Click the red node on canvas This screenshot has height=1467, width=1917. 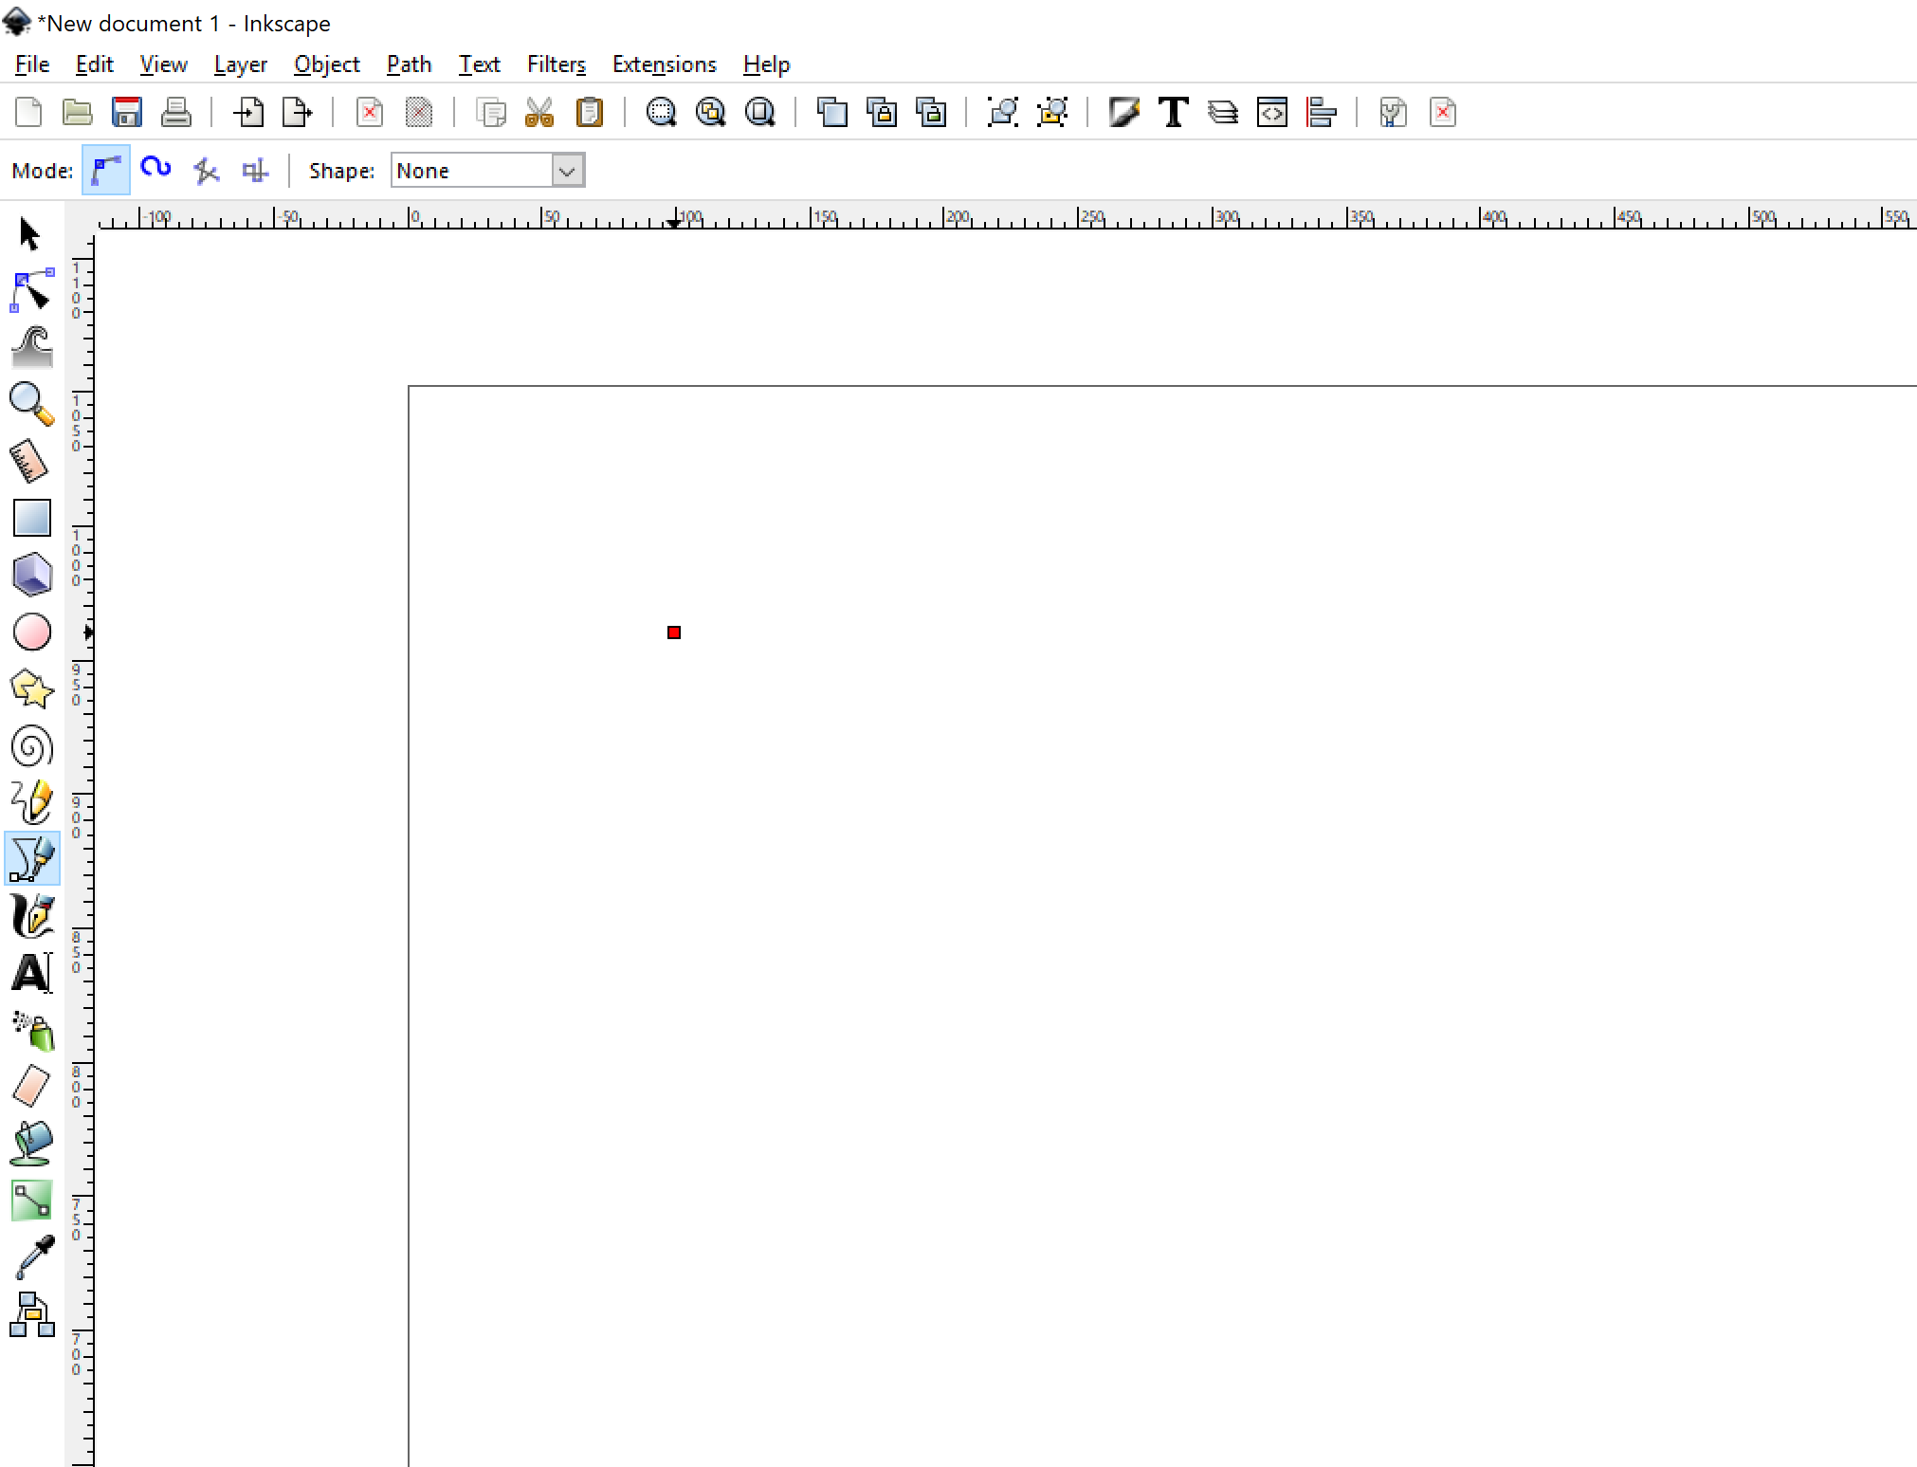click(x=674, y=633)
